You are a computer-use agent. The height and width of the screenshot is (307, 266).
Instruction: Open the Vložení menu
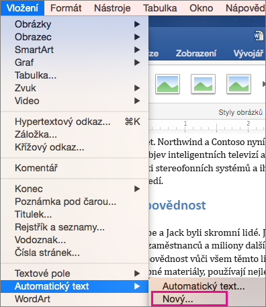click(x=22, y=8)
